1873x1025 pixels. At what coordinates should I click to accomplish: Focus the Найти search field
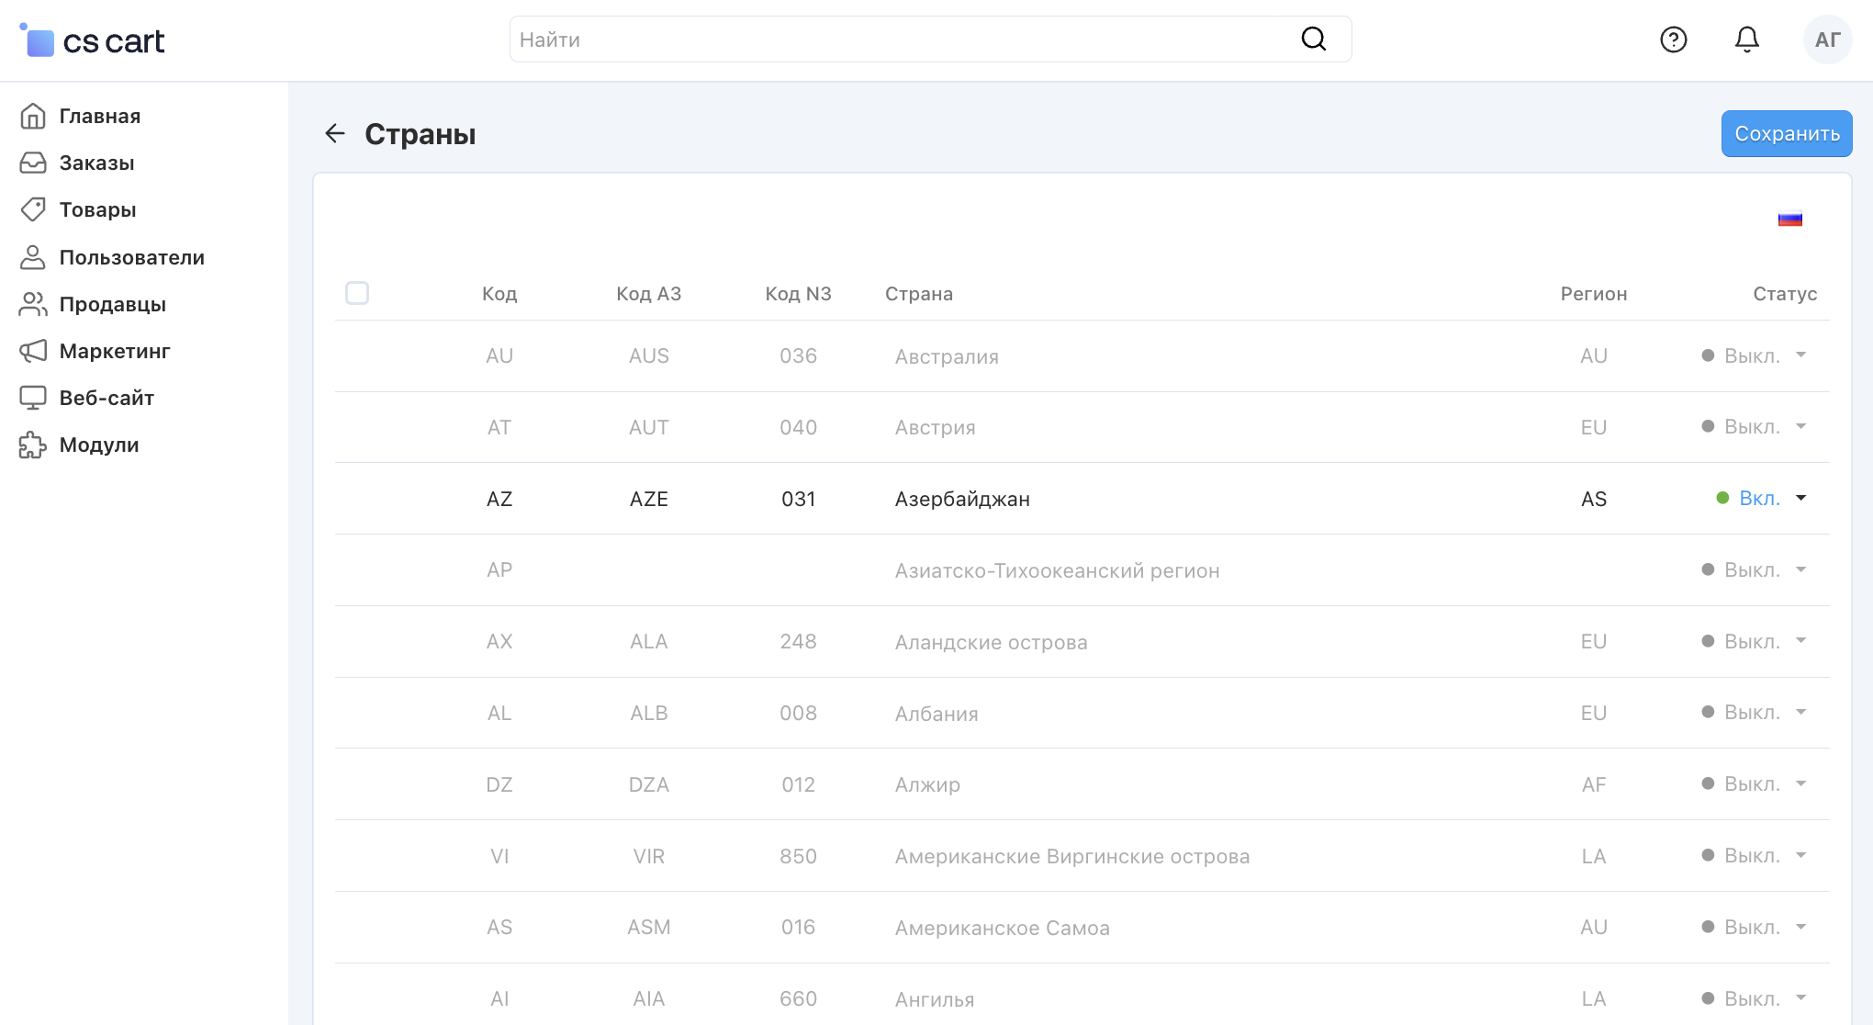pos(900,39)
